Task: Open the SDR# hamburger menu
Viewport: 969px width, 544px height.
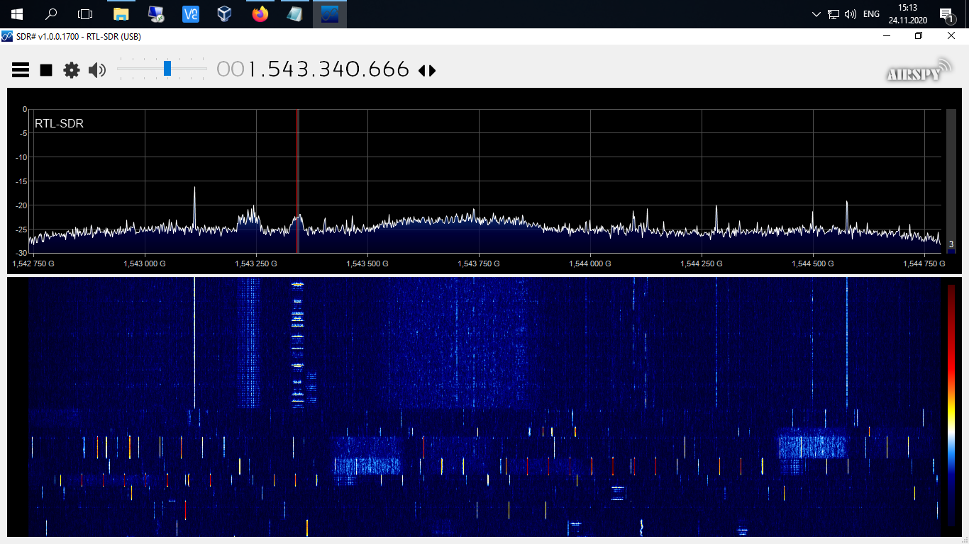Action: point(21,69)
